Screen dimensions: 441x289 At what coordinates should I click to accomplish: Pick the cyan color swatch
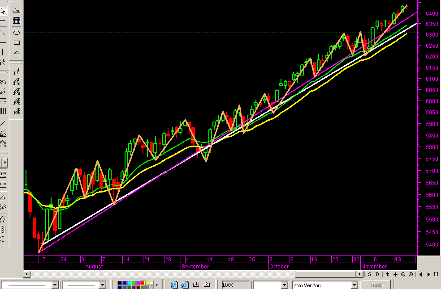tap(129, 283)
